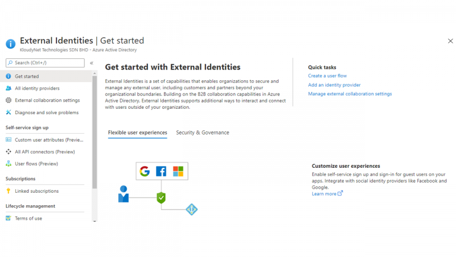Screen dimensions: 456x257
Task: Click the External collaboration settings gear icon
Action: point(8,100)
